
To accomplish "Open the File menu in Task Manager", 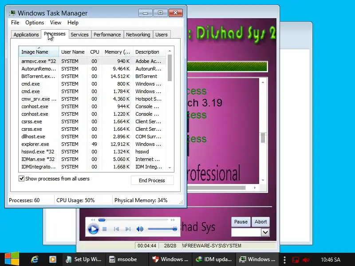I will (15, 23).
